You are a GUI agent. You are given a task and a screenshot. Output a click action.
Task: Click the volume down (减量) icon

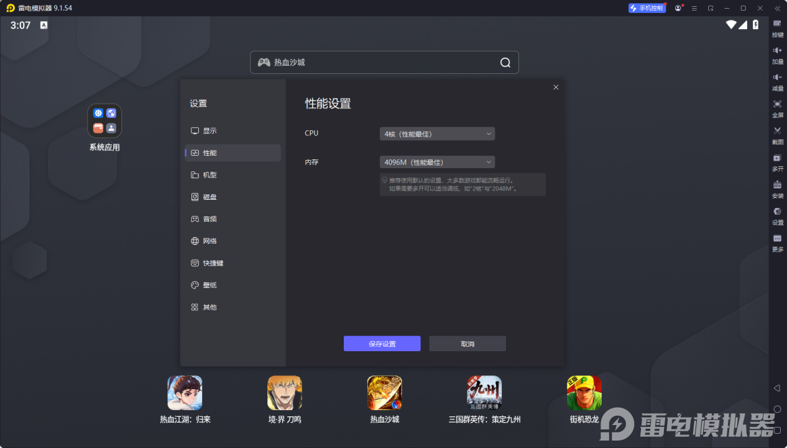(x=776, y=81)
